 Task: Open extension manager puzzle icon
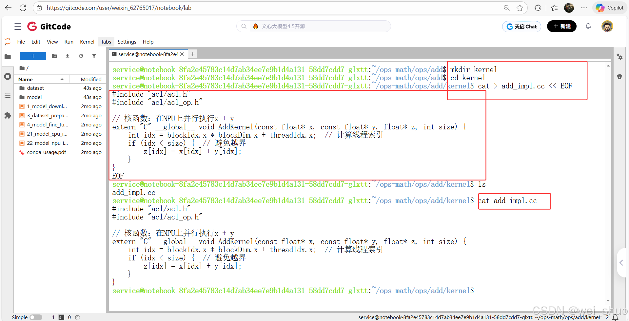[8, 115]
